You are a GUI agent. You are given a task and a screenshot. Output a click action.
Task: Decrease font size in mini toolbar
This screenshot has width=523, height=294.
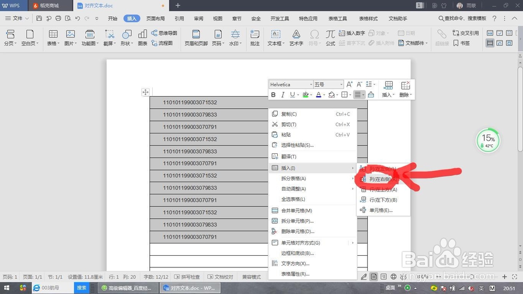pos(359,84)
